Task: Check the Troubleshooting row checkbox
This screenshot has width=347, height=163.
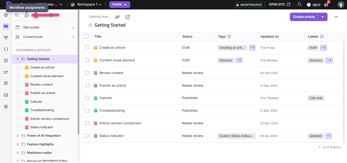Action: click(87, 111)
